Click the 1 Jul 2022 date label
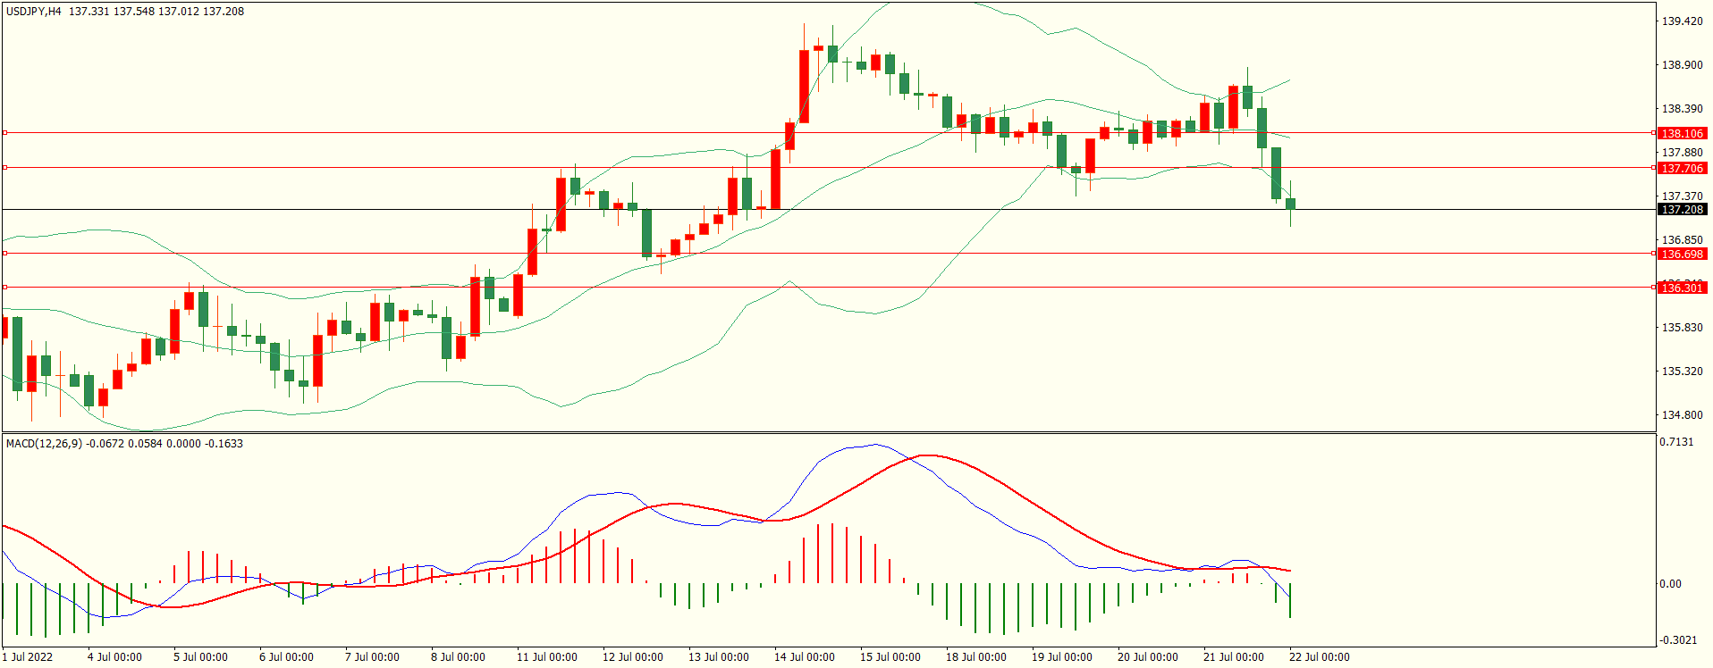This screenshot has height=668, width=1713. click(x=28, y=657)
